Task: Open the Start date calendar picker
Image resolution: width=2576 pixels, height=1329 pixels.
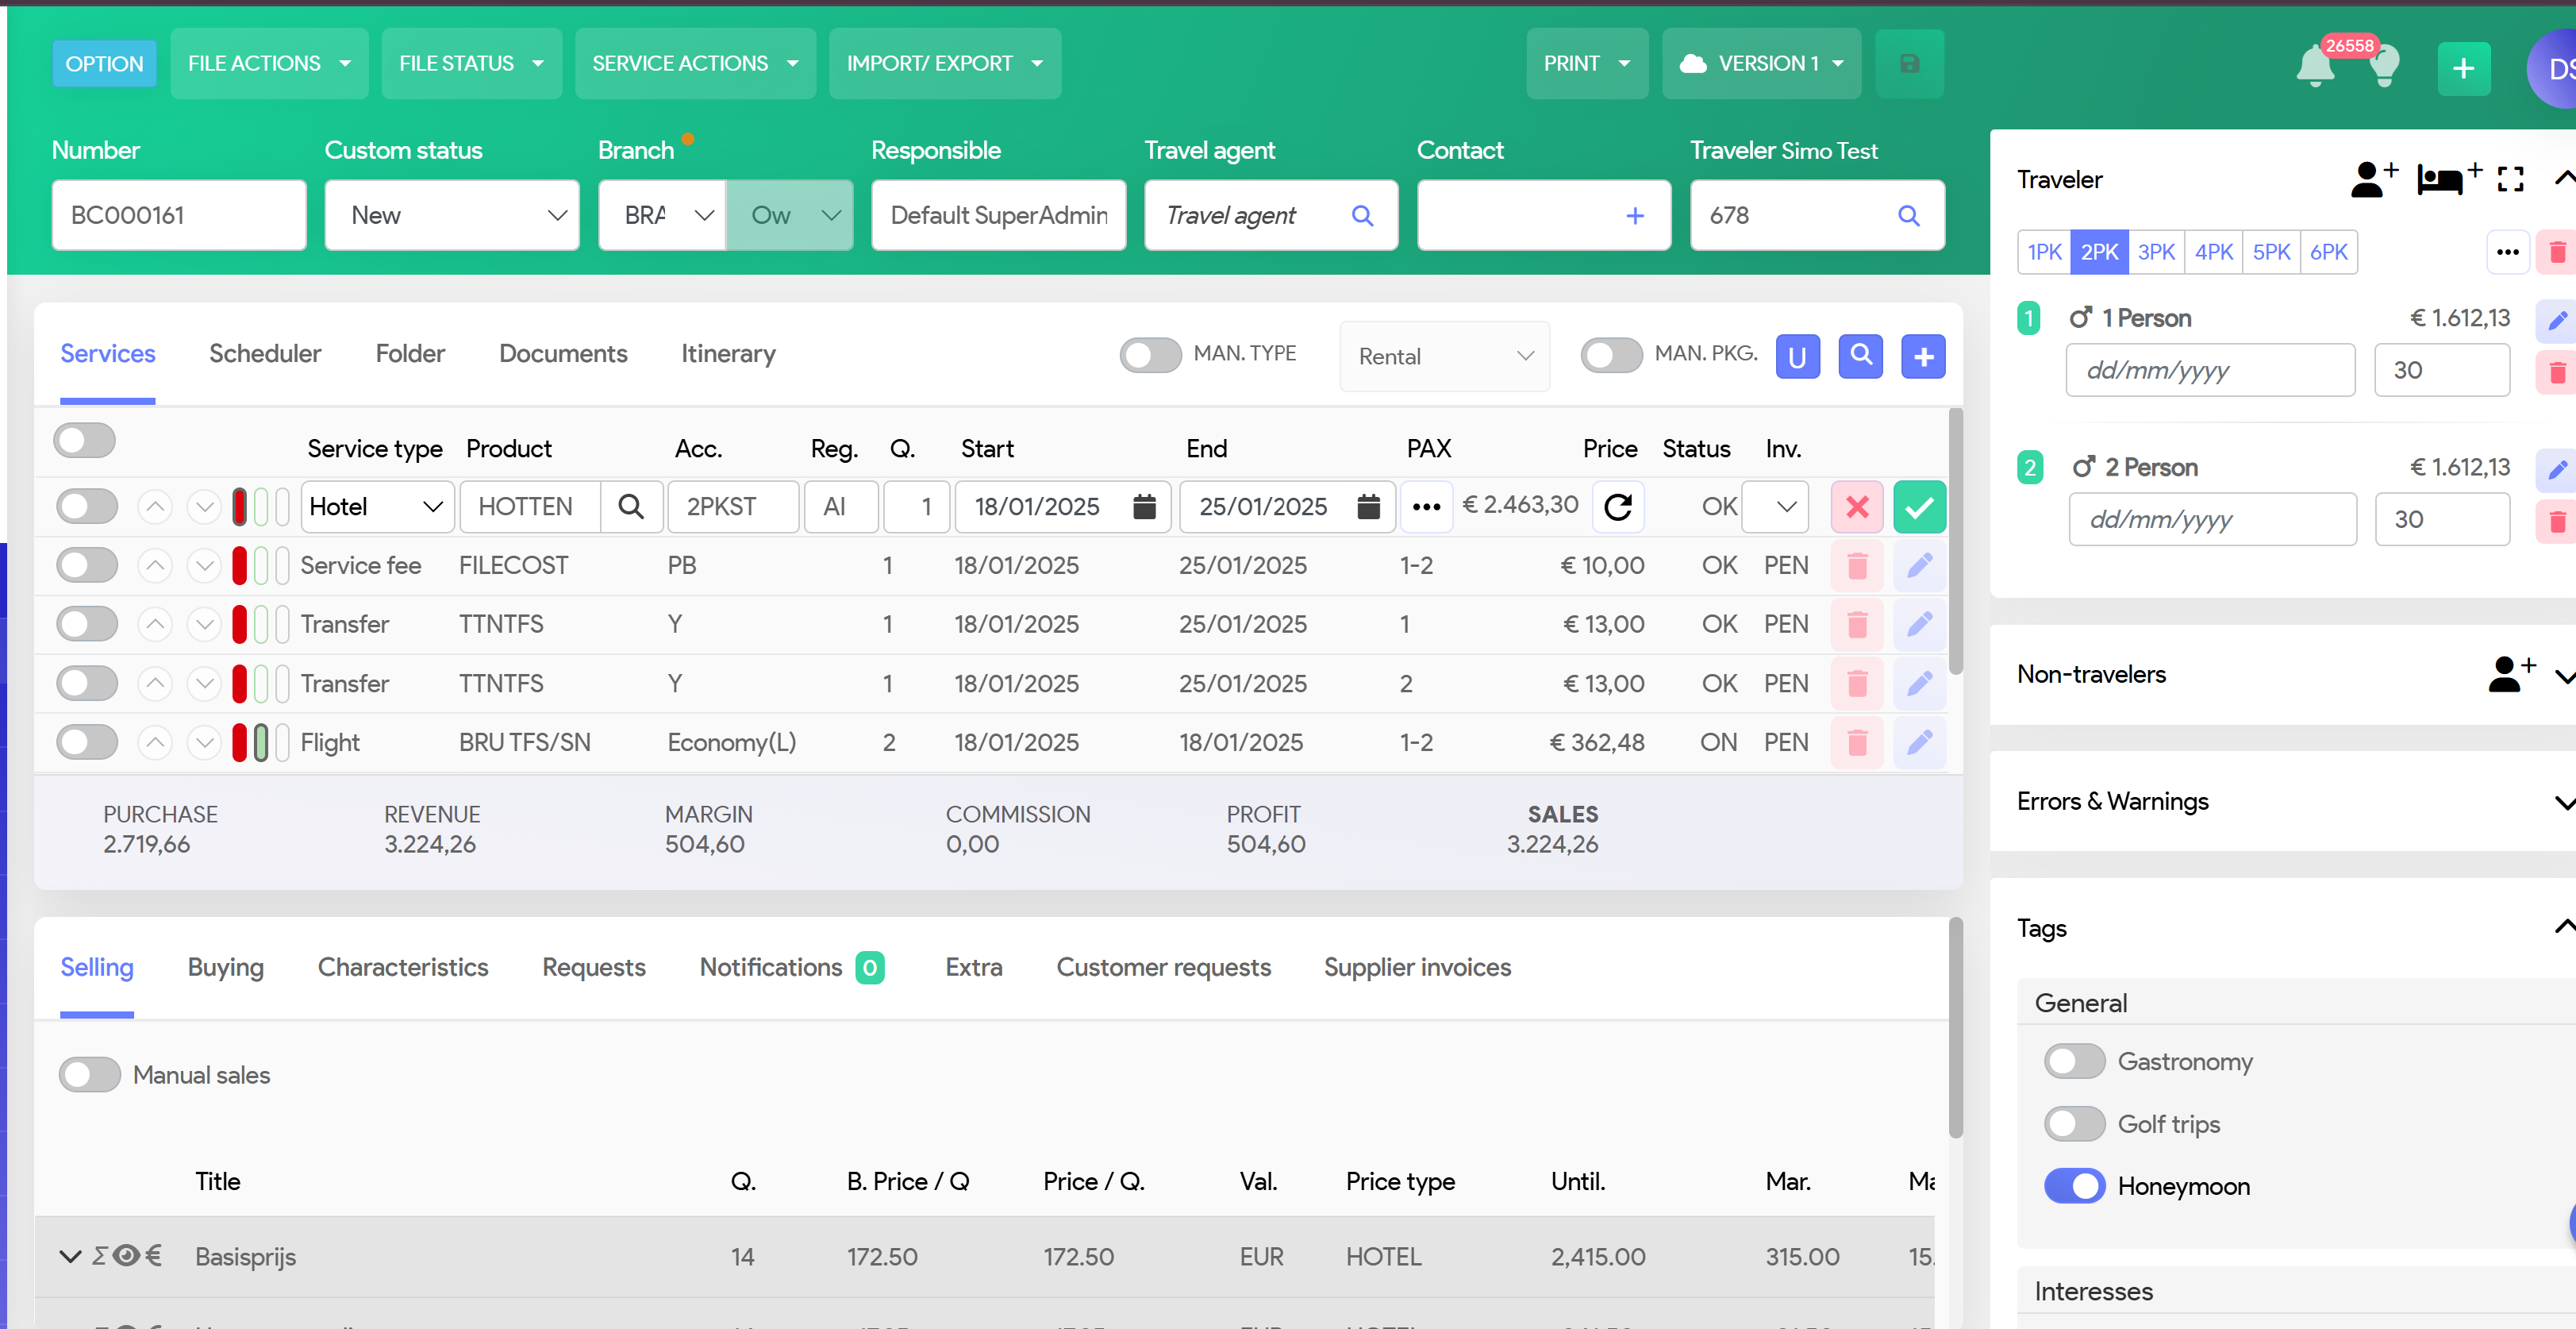Action: (x=1144, y=507)
